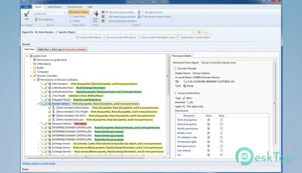Click icon beside Get account display names

[139, 16]
